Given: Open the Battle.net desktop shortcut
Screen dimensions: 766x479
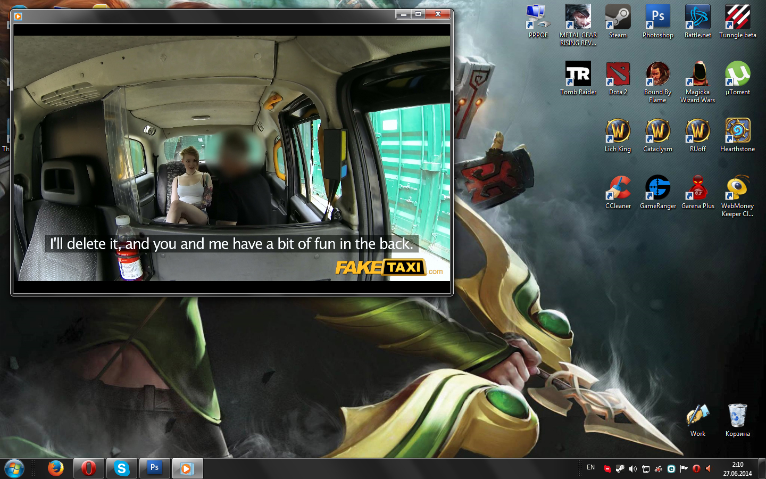Looking at the screenshot, I should [697, 21].
